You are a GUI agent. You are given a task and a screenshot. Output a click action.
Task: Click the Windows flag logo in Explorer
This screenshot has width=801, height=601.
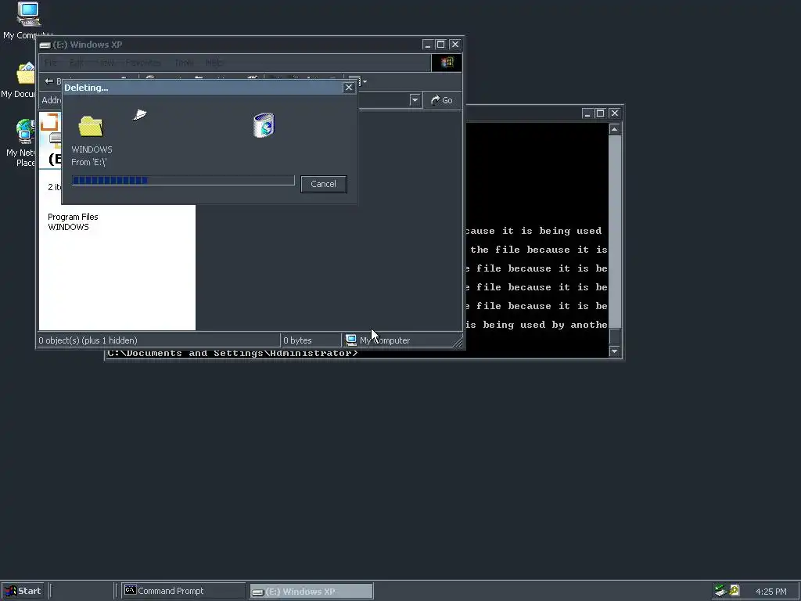click(447, 63)
